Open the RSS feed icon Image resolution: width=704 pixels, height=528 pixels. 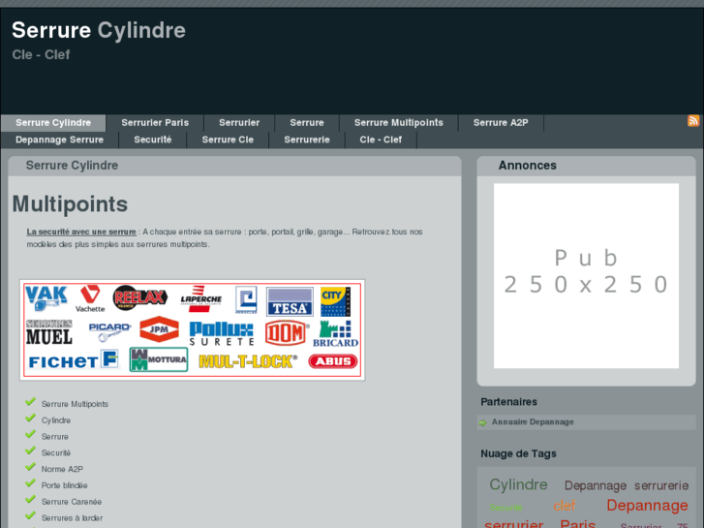[693, 120]
